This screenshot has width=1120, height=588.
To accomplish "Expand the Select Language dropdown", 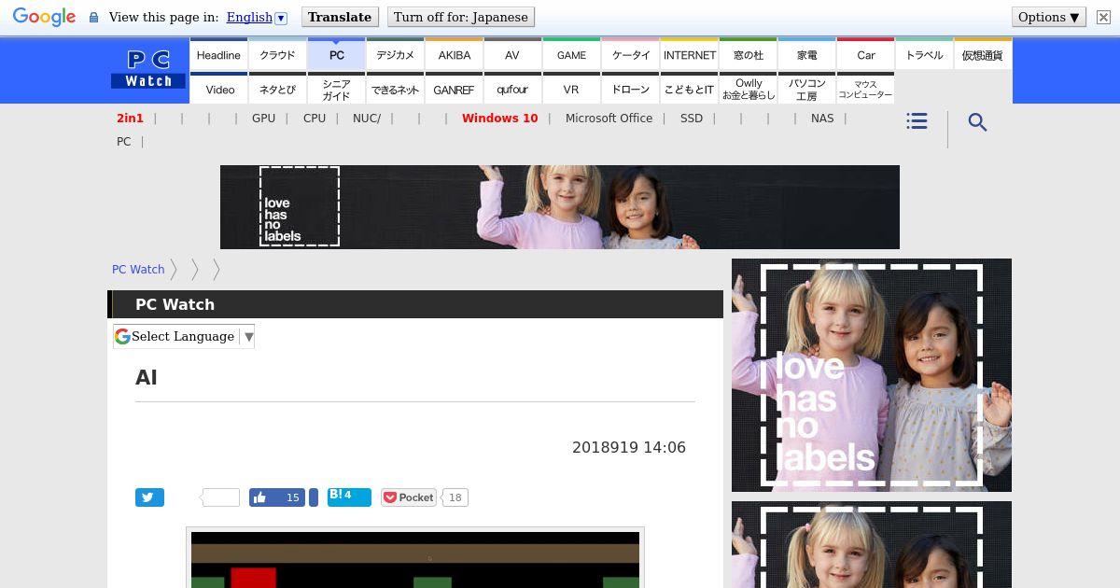I will pyautogui.click(x=248, y=336).
